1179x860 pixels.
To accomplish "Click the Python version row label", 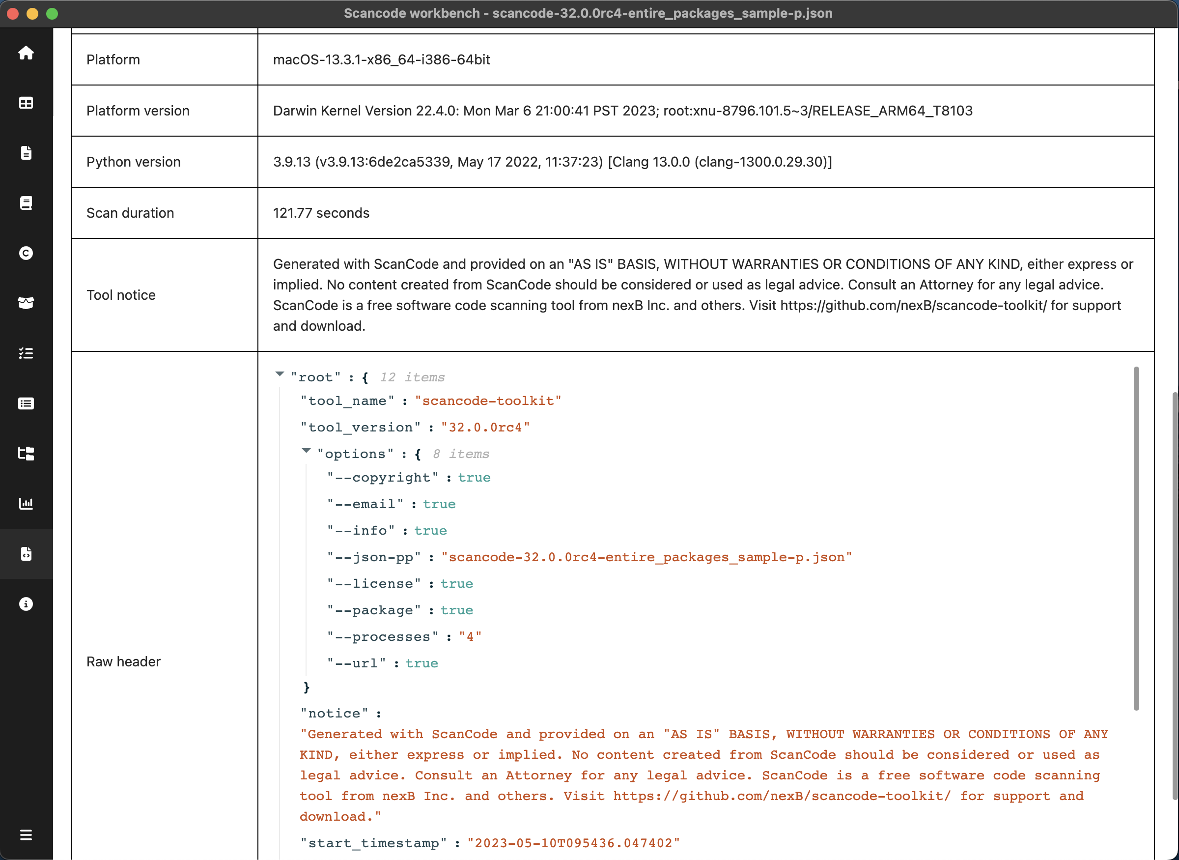I will click(133, 162).
